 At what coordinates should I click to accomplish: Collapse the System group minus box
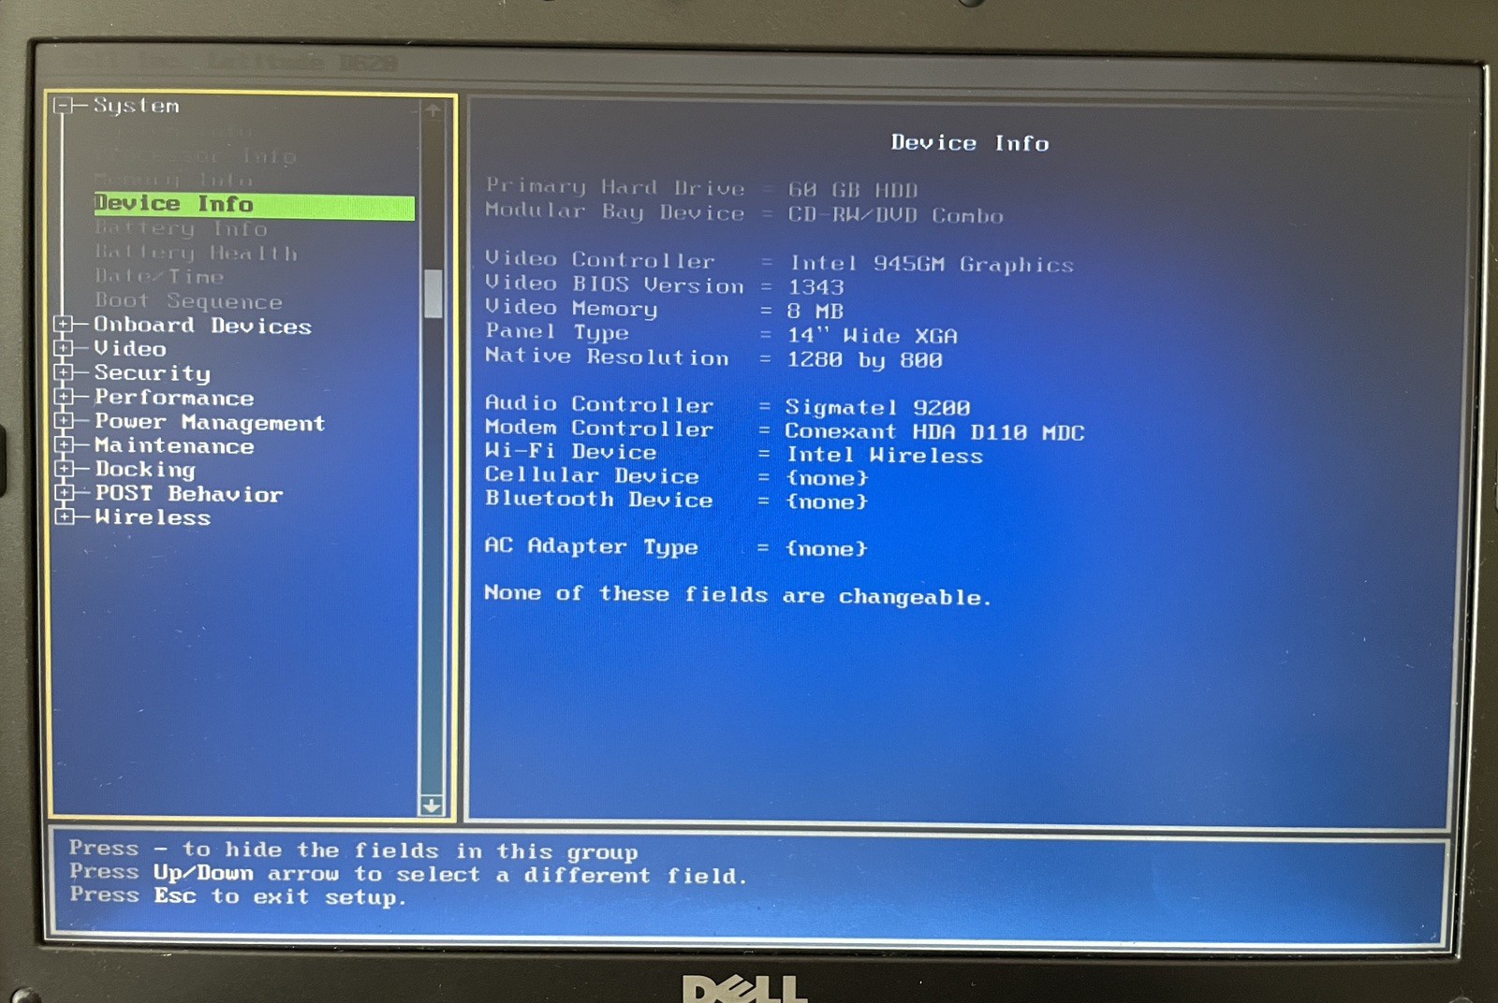tap(63, 105)
